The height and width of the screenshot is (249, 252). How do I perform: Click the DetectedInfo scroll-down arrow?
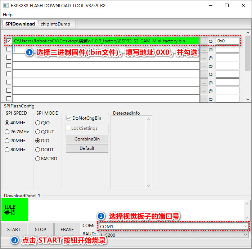pyautogui.click(x=148, y=186)
